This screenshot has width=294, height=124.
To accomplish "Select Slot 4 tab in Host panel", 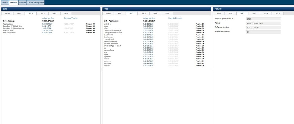I will tap(155, 13).
